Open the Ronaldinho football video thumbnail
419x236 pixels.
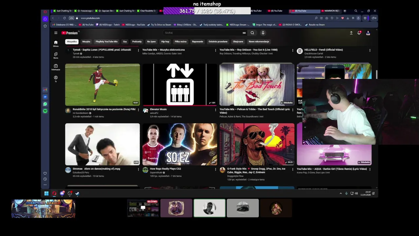[x=102, y=85]
